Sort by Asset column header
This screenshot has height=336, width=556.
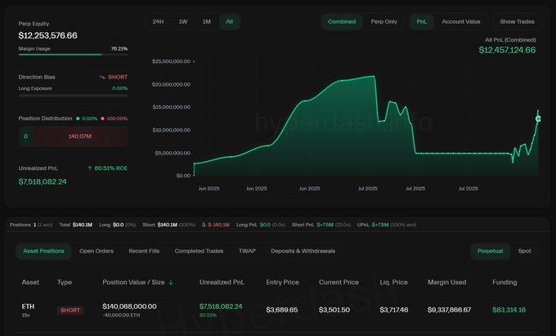pyautogui.click(x=30, y=283)
